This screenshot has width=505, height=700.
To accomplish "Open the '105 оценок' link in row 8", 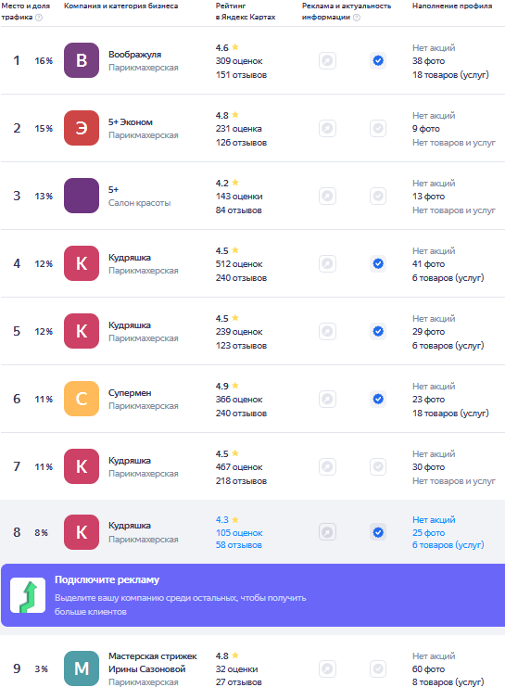I will (x=239, y=532).
